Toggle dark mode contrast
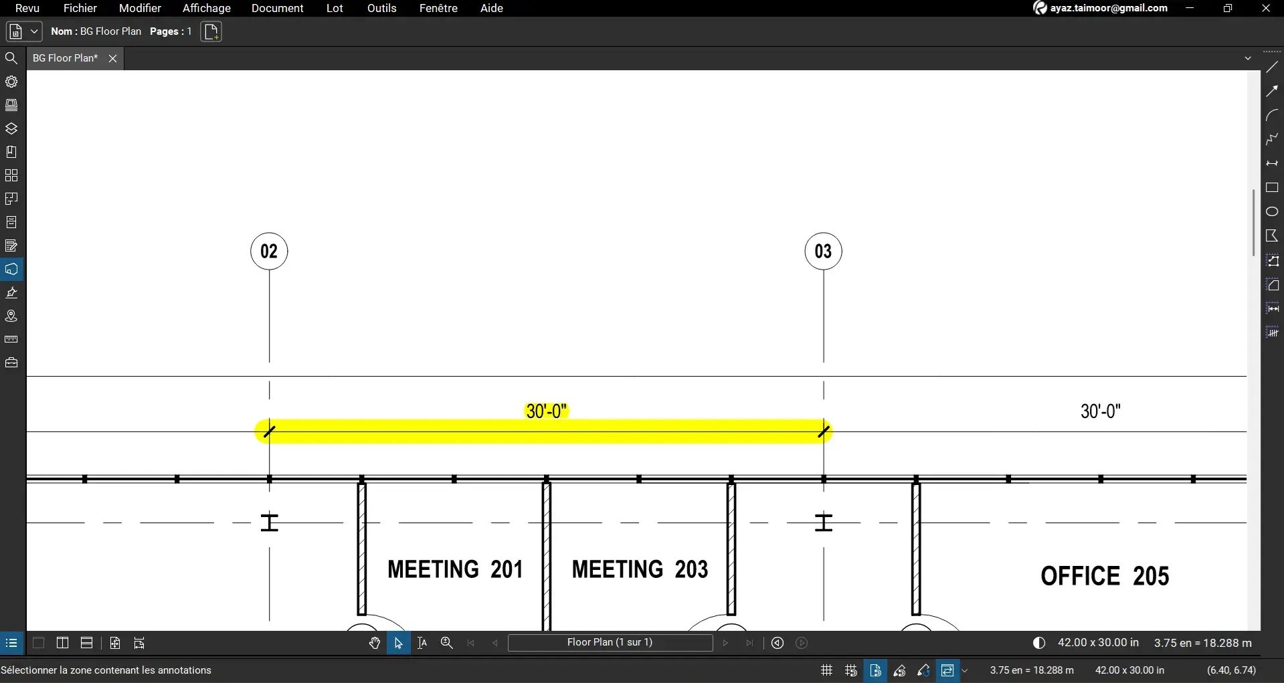The height and width of the screenshot is (683, 1284). (x=1039, y=643)
